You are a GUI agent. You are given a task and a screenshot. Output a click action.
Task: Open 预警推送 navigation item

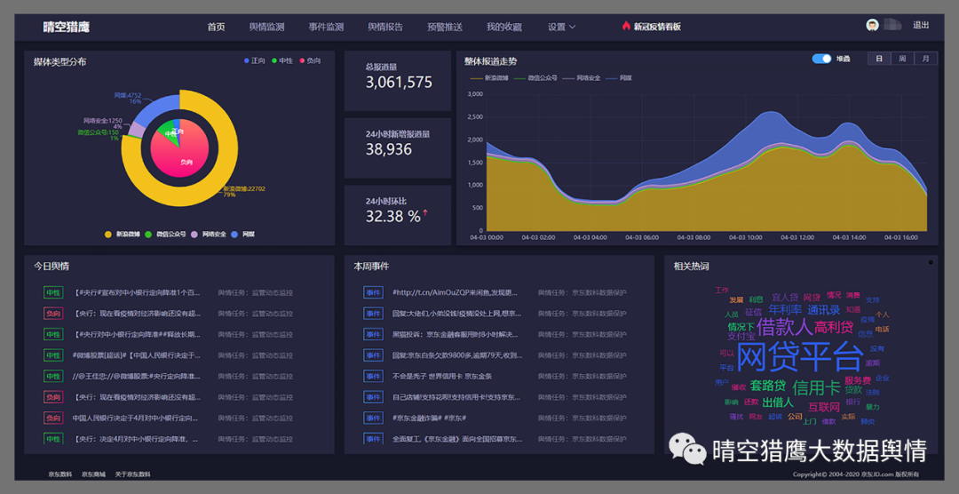tap(445, 27)
